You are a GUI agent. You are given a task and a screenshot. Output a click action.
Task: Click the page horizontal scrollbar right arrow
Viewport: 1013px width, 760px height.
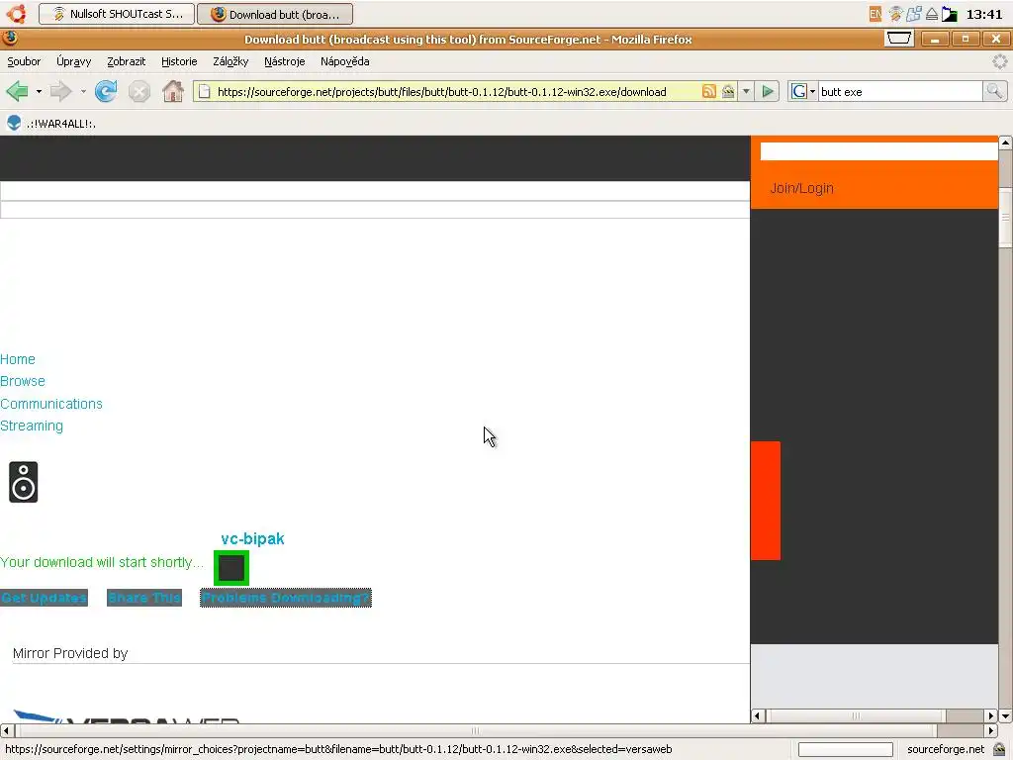tap(991, 731)
